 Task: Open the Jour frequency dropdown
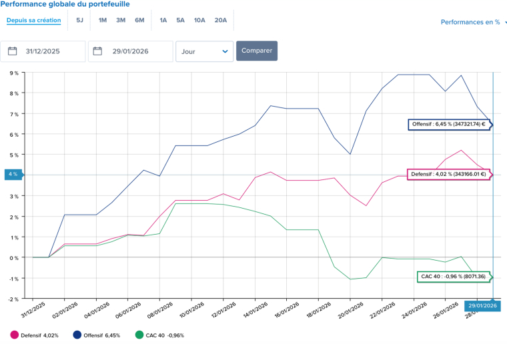coord(204,51)
